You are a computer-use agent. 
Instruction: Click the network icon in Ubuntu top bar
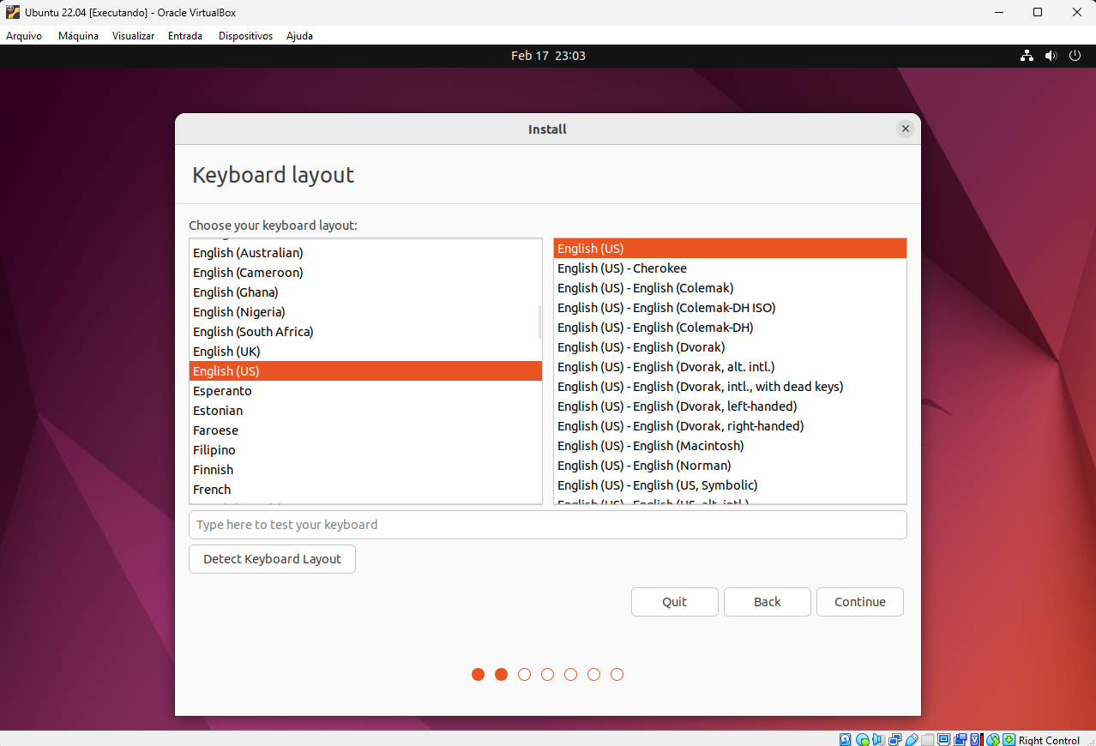pos(1027,56)
